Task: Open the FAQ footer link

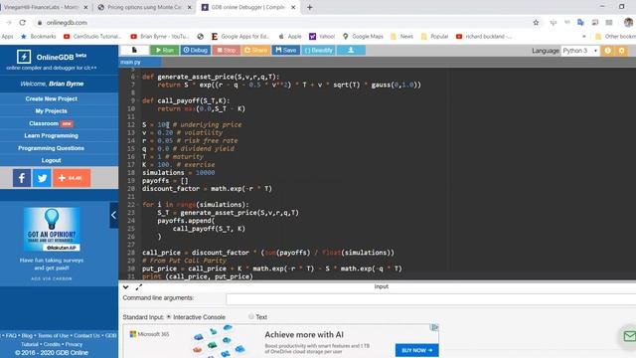Action: coord(11,336)
